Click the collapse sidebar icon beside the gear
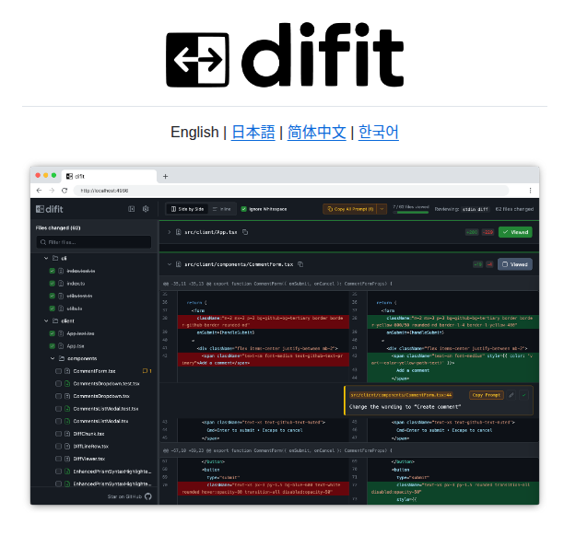Viewport: 564px width, 536px height. [132, 209]
